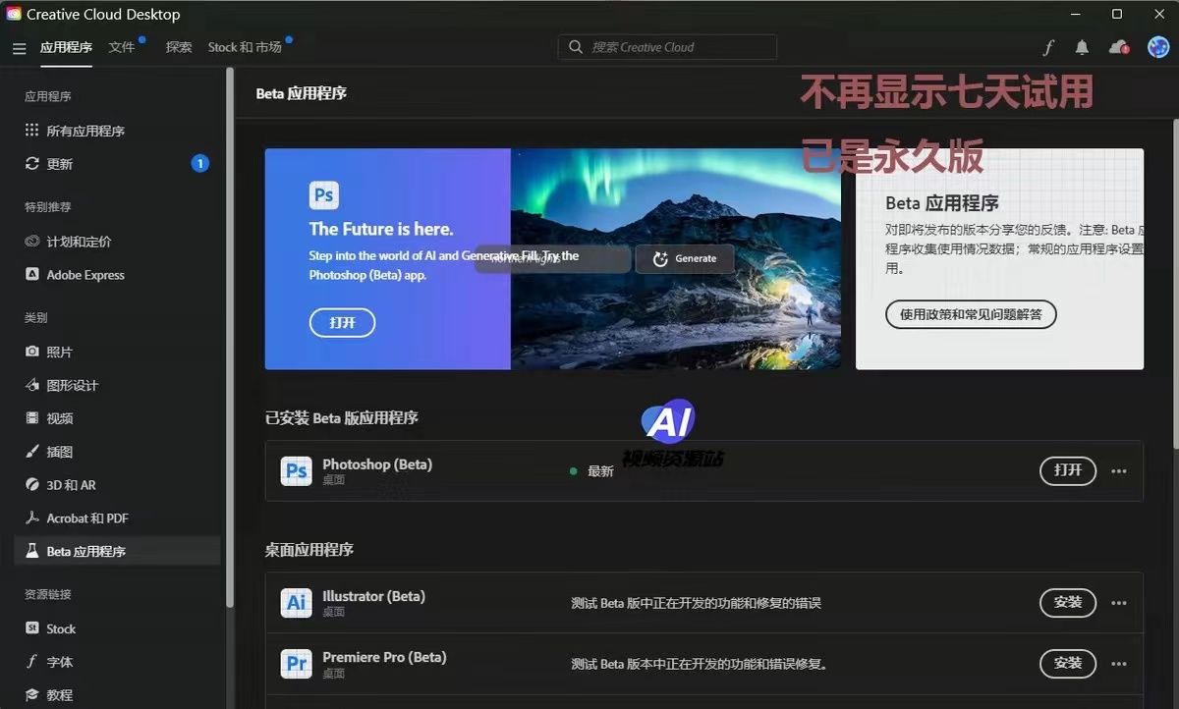
Task: Click the 桌面应用程序 heading
Action: (x=309, y=549)
